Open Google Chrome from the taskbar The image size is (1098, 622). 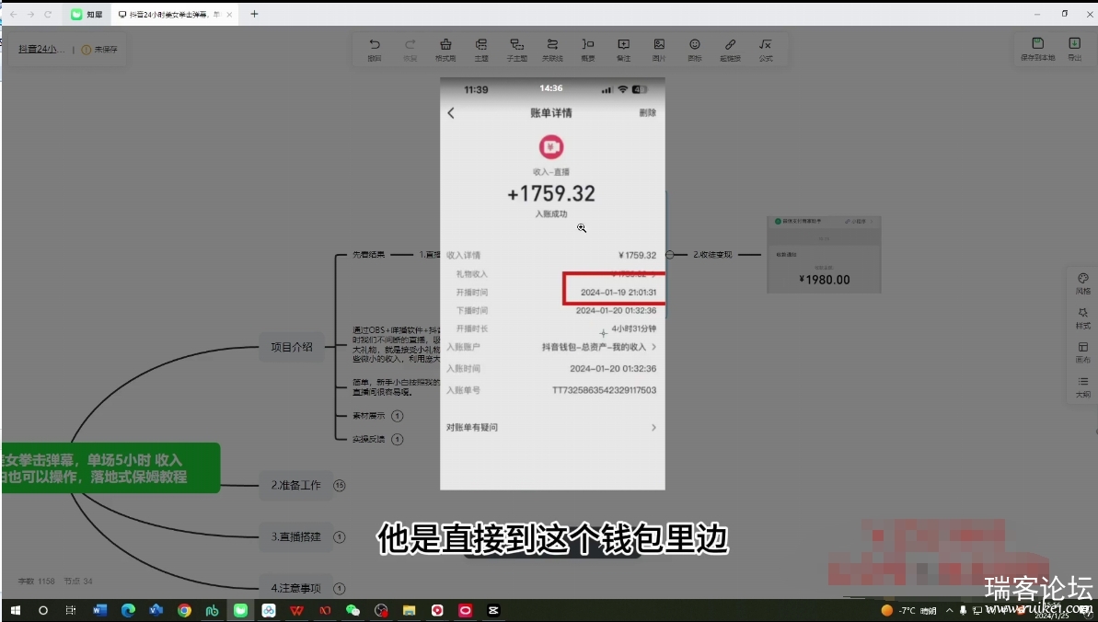184,610
